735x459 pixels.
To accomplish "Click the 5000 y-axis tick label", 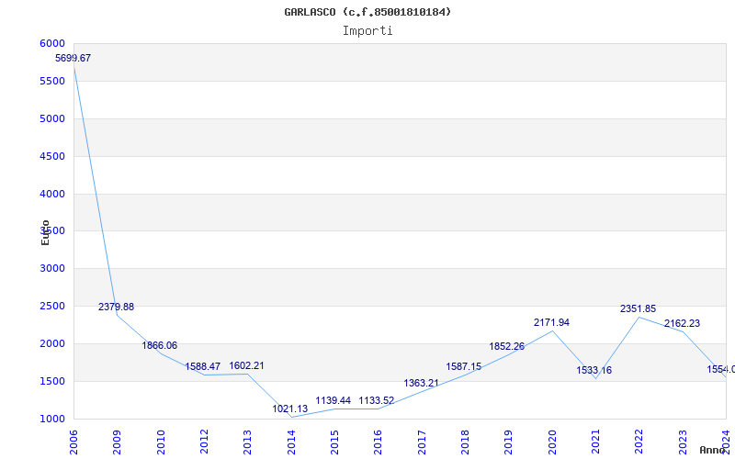I will click(51, 118).
